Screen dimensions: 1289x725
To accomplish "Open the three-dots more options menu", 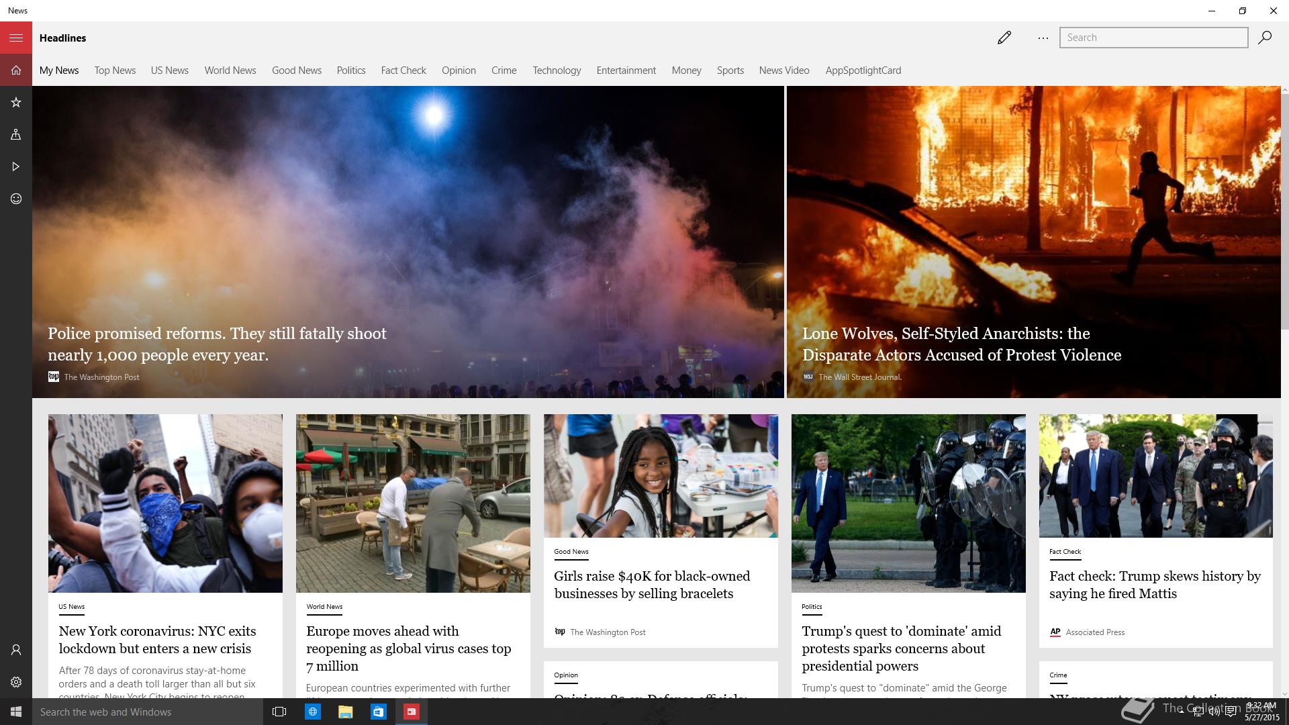I will [1043, 38].
